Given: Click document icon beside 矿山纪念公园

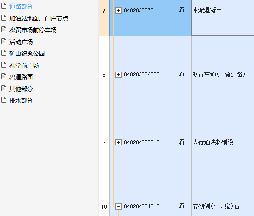Looking at the screenshot, I should [x=4, y=53].
